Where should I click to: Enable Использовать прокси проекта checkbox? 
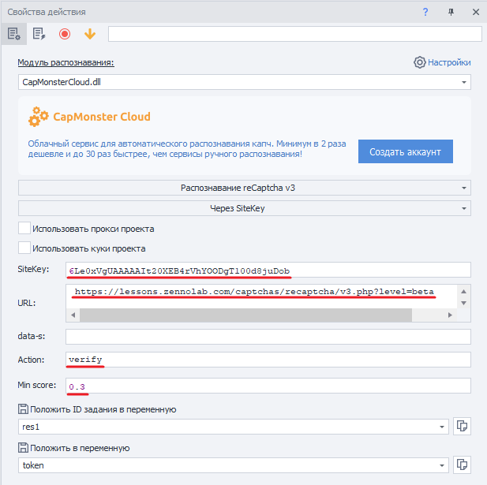[x=24, y=229]
